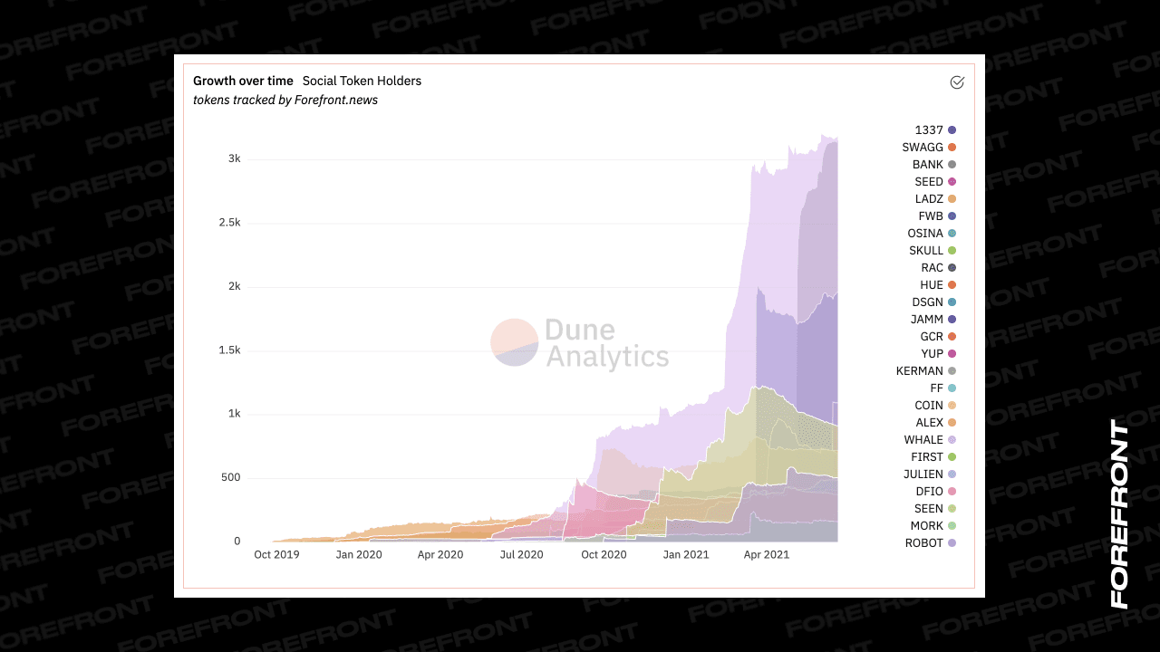The height and width of the screenshot is (652, 1160).
Task: Toggle the FWB legend series
Action: click(937, 216)
